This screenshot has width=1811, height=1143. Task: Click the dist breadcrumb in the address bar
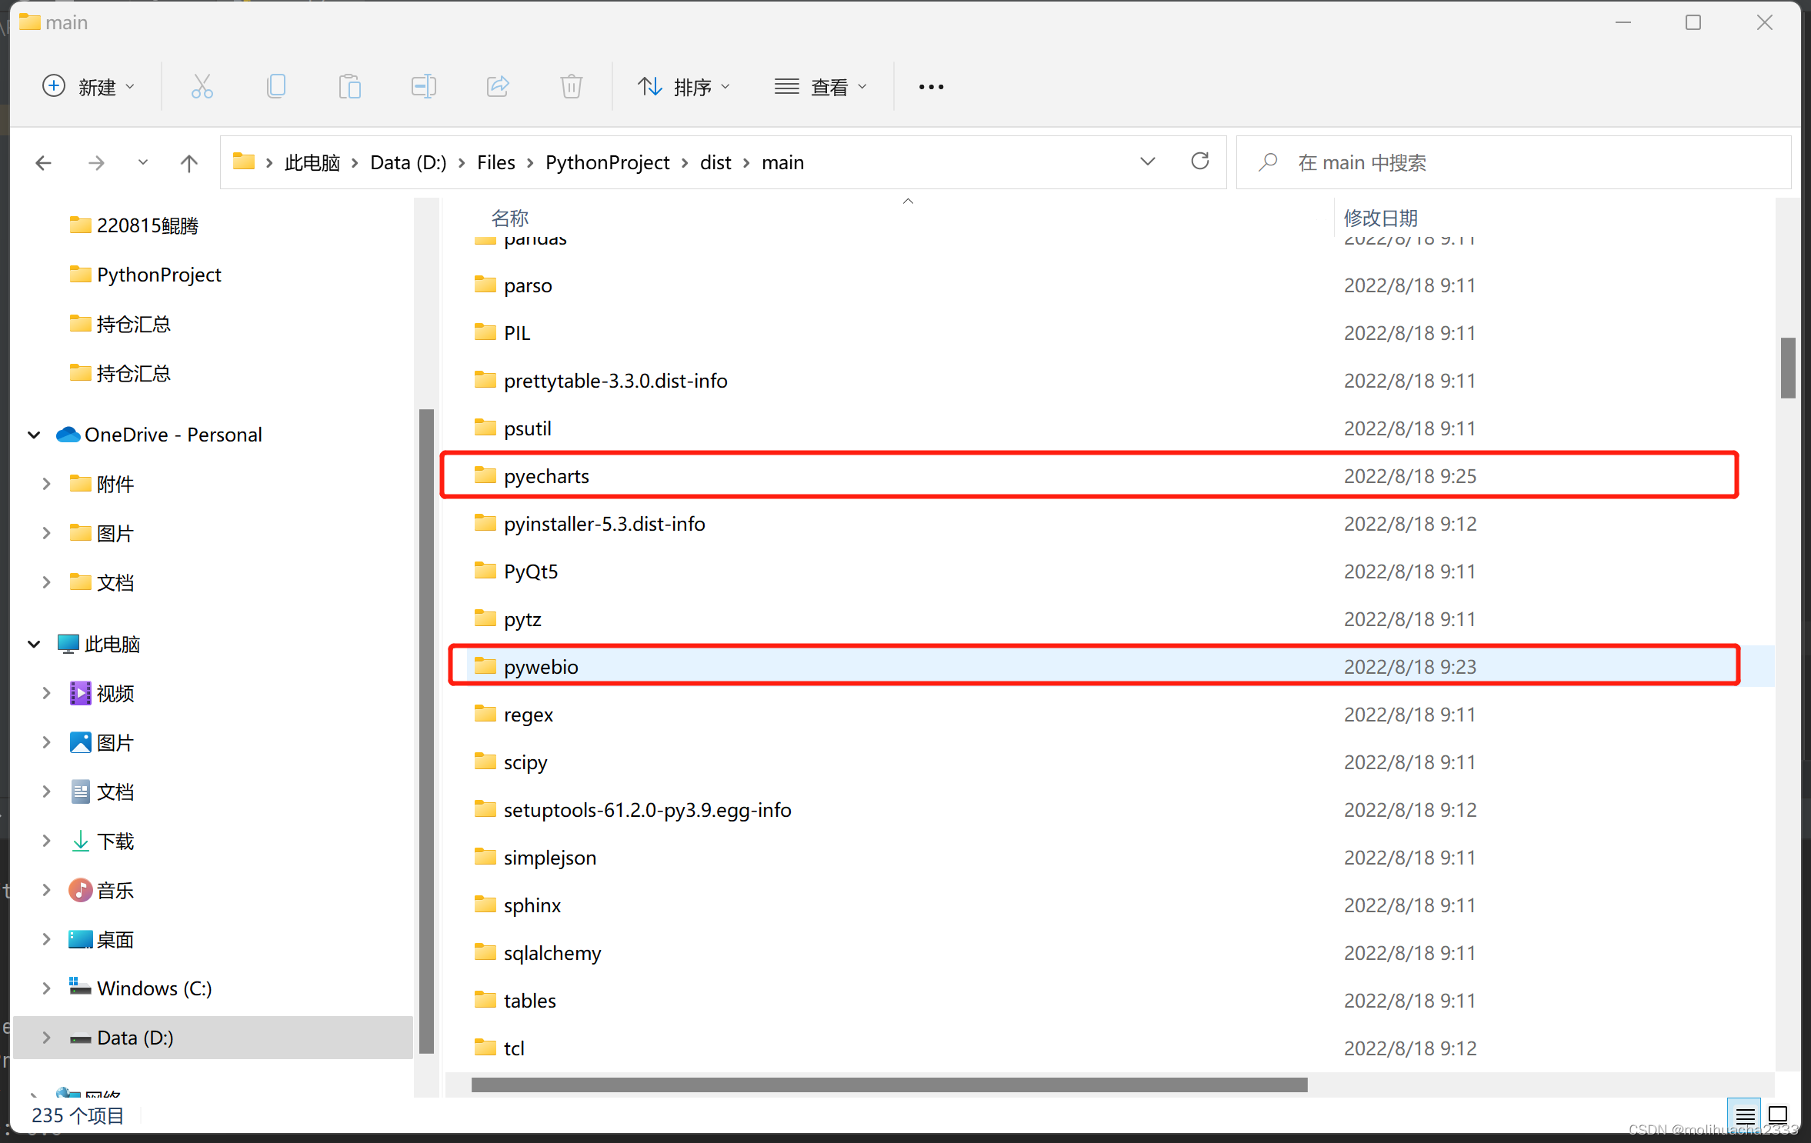(715, 162)
